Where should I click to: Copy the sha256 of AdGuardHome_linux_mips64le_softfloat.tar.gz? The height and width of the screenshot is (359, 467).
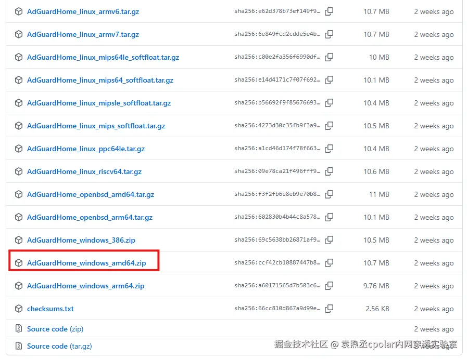point(329,57)
